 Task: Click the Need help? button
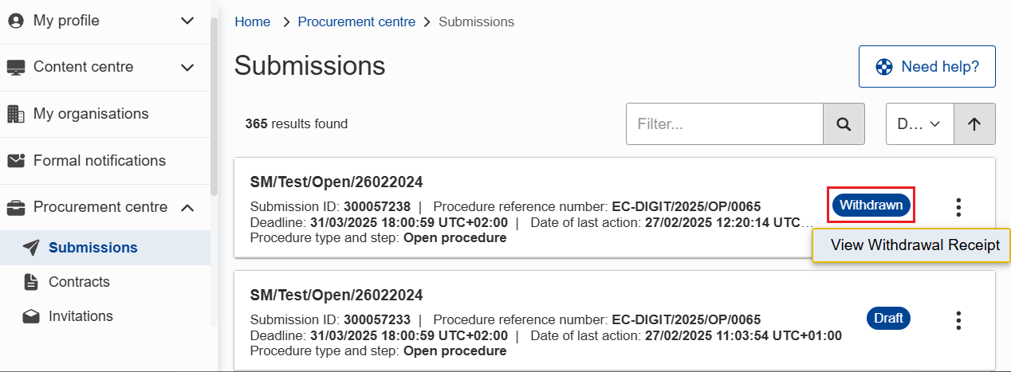point(926,67)
